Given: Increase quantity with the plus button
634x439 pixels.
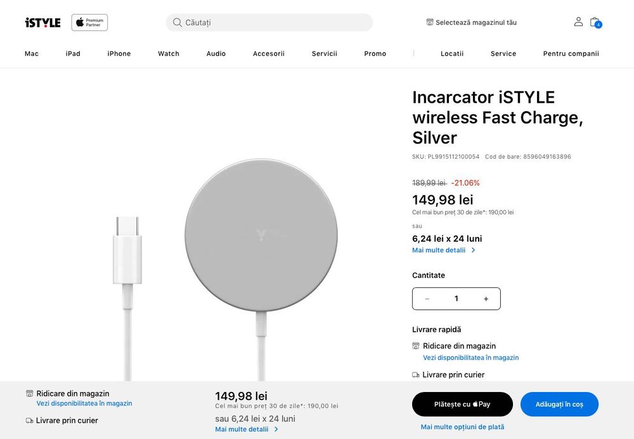Looking at the screenshot, I should (x=486, y=299).
